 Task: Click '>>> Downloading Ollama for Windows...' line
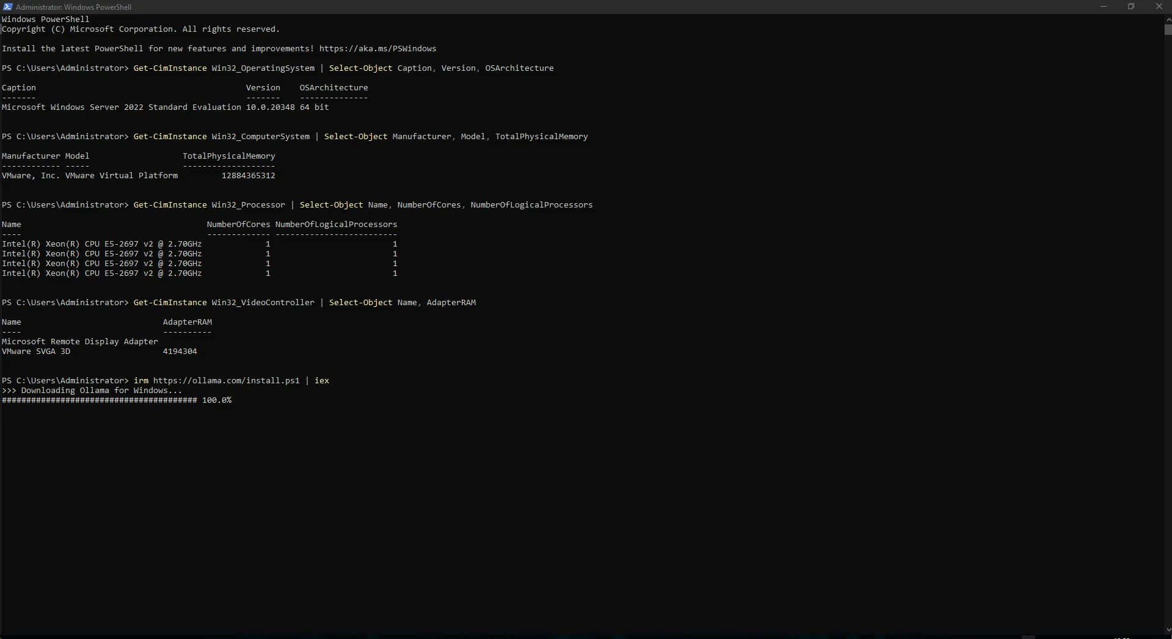click(92, 391)
